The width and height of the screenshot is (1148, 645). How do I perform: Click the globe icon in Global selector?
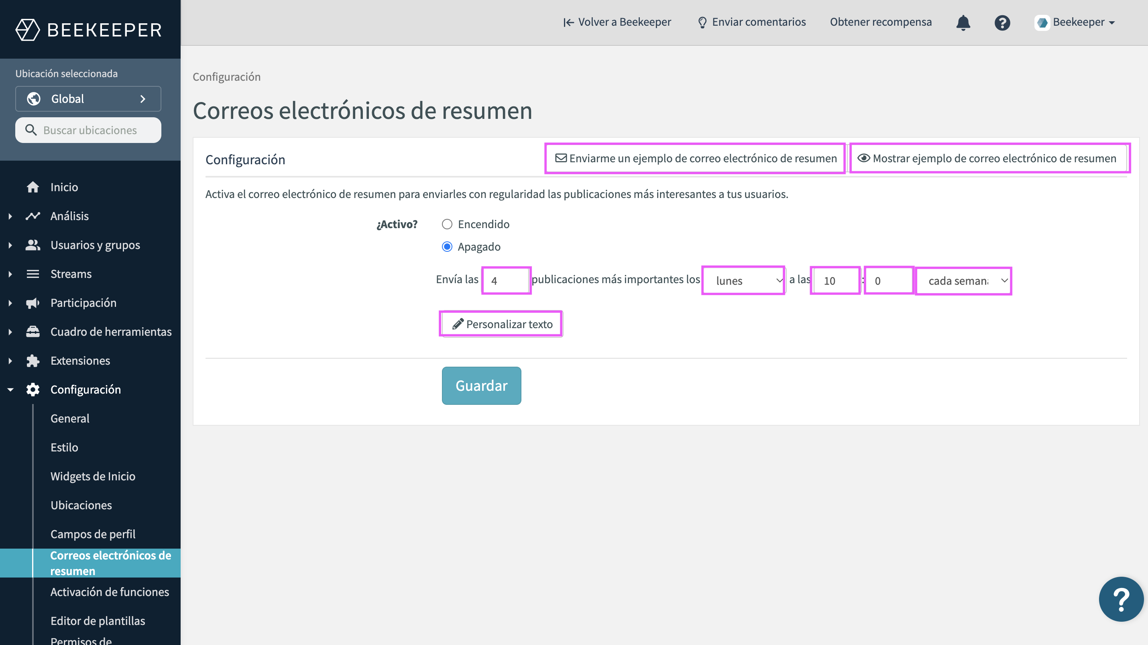(34, 98)
